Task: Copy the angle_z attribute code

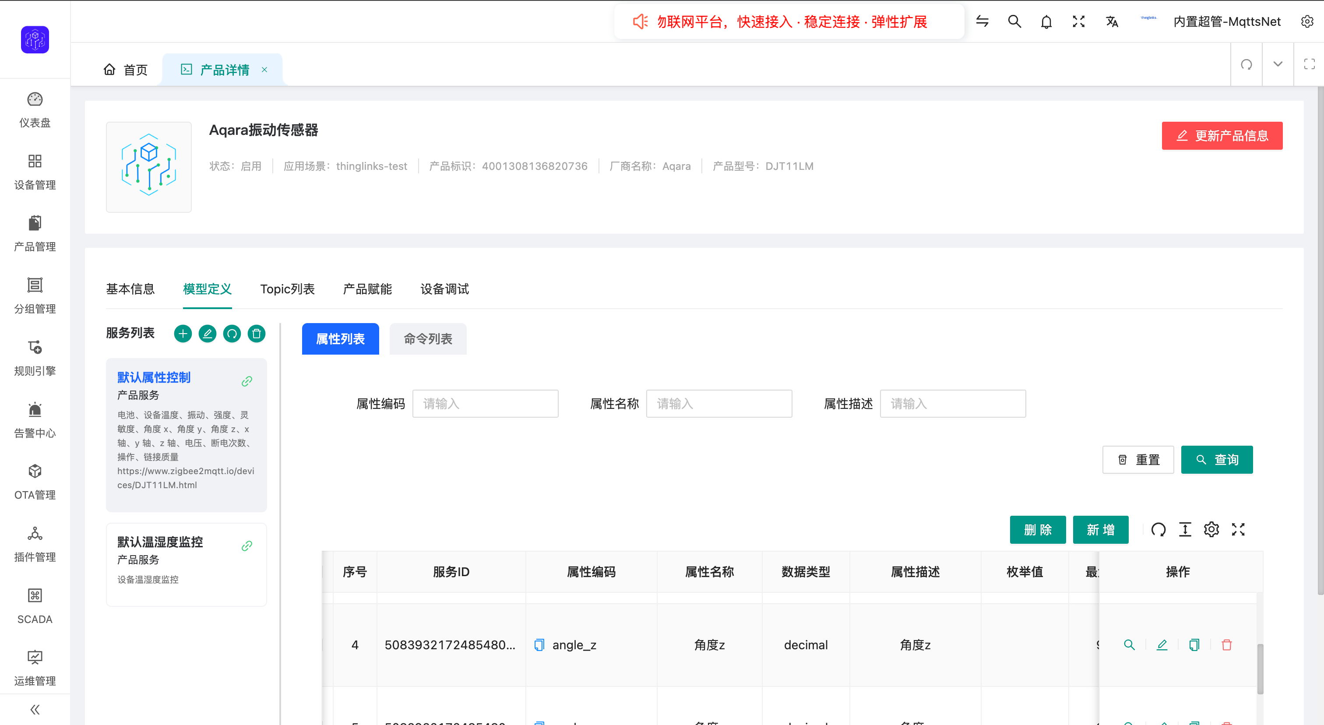Action: 539,645
